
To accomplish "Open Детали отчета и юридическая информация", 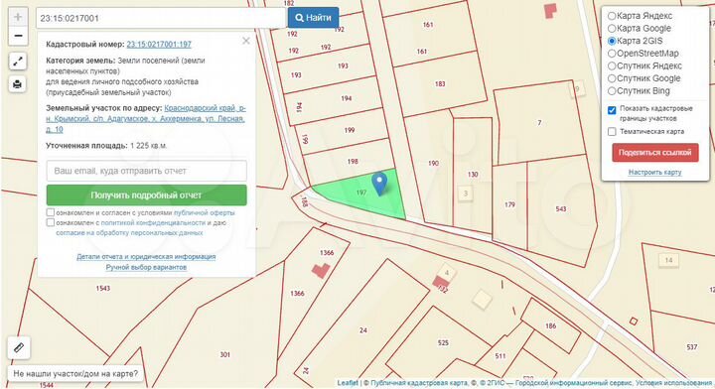I will 146,256.
